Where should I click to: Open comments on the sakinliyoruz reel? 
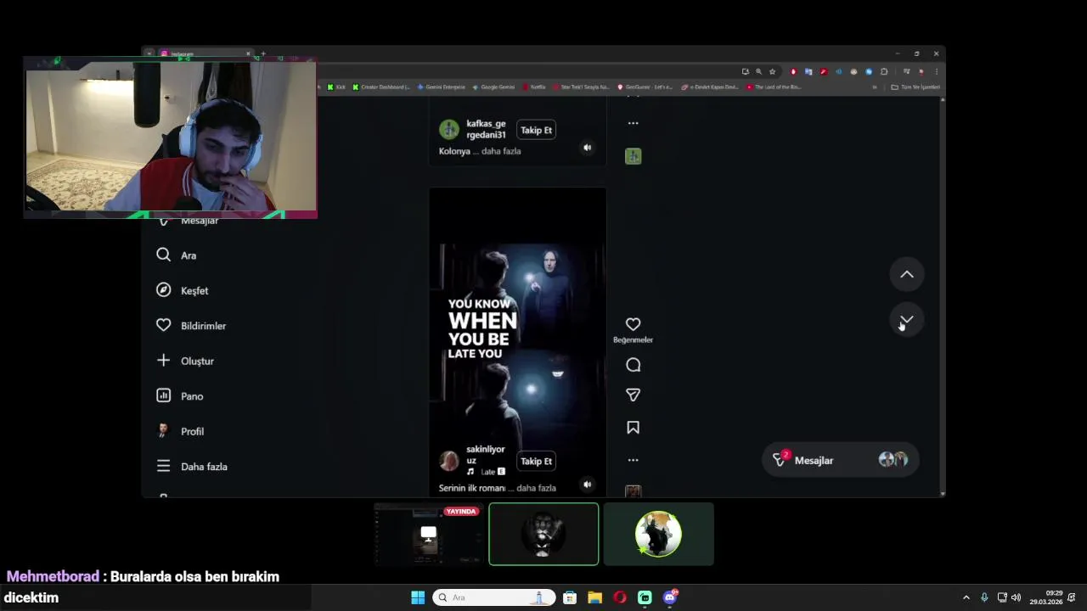pos(633,365)
